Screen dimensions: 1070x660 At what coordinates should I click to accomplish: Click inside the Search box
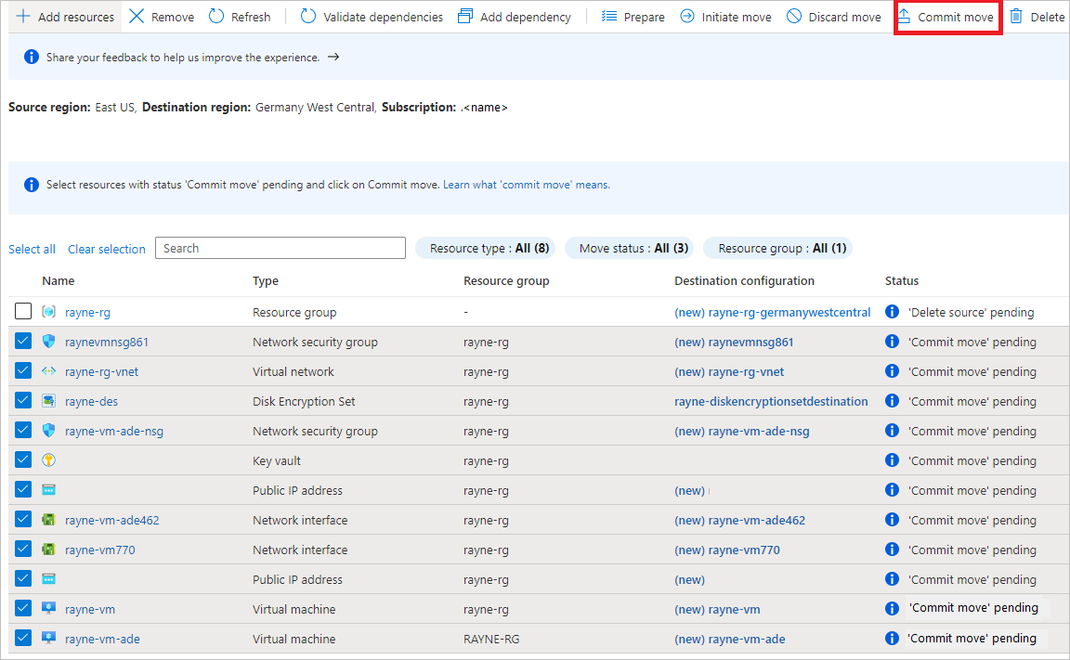[x=280, y=248]
